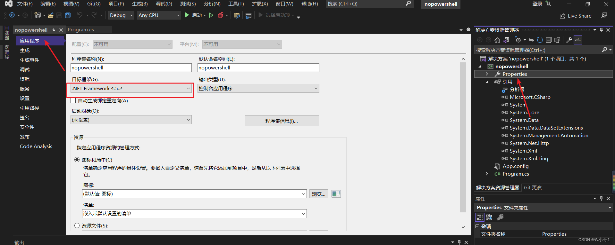
Task: Start debugging with the green 启动 play icon
Action: click(x=187, y=15)
